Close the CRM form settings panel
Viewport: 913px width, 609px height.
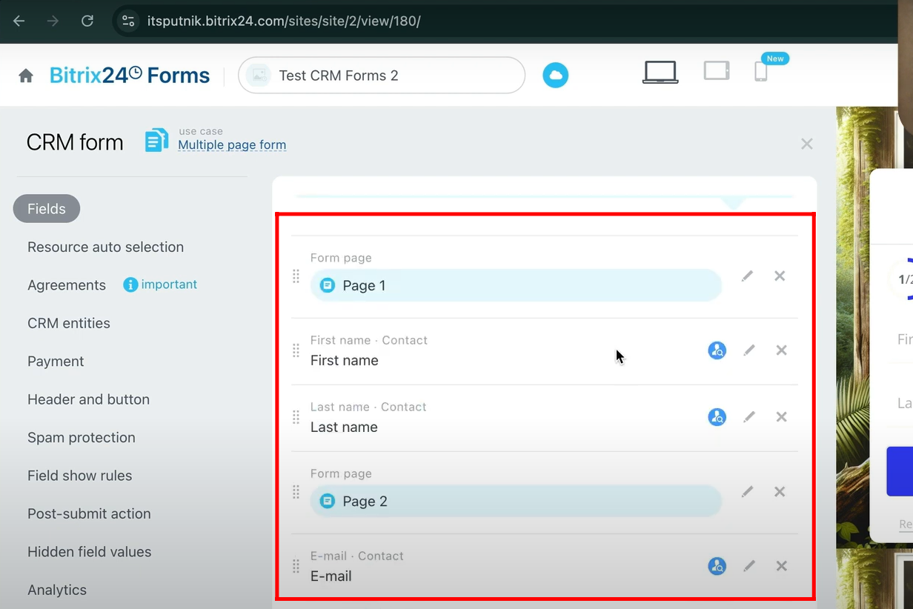tap(807, 144)
